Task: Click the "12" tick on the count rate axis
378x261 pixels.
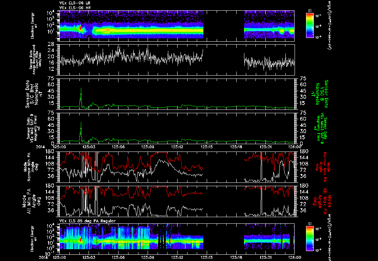Action: tap(51, 69)
